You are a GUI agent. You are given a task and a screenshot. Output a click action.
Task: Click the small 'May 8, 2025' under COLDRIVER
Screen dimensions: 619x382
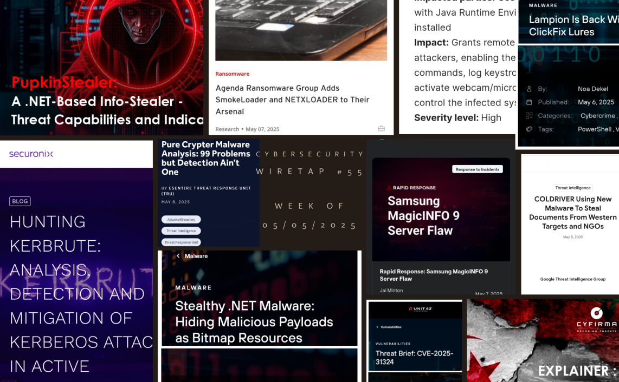(572, 237)
